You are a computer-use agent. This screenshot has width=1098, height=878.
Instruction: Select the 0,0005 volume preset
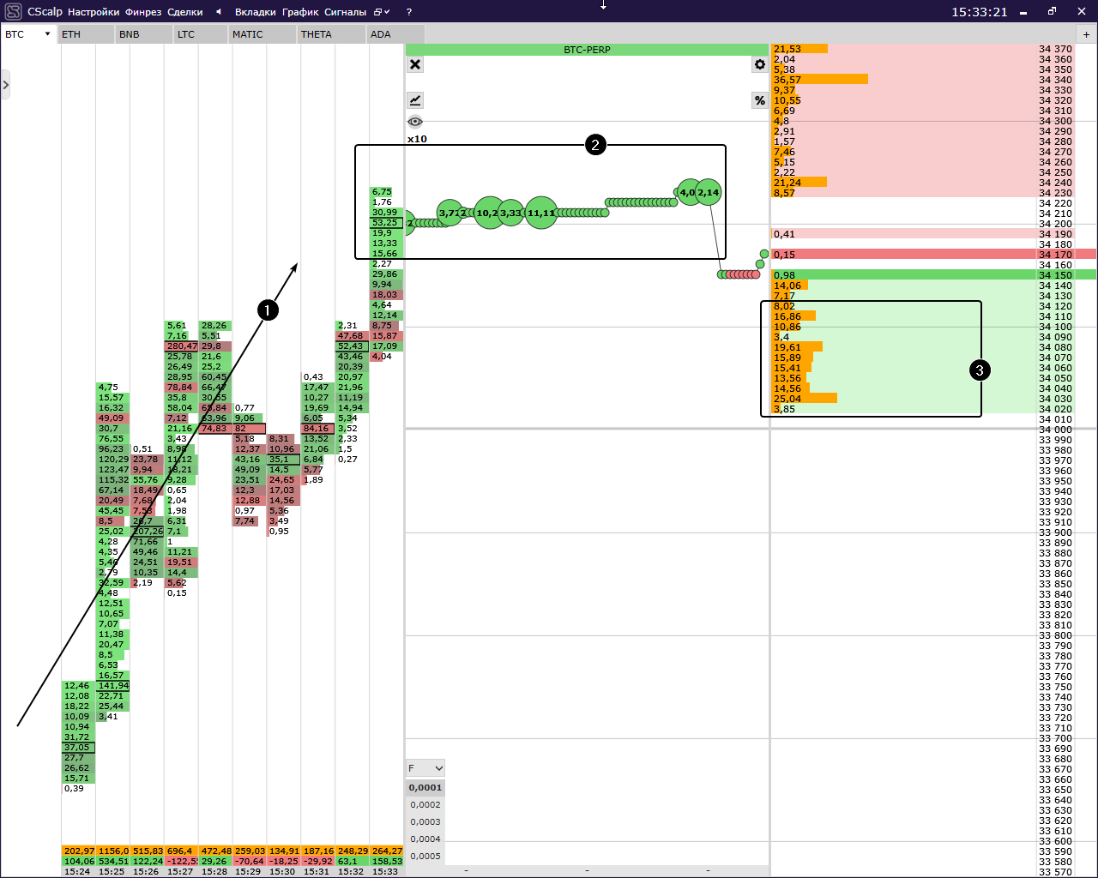(x=425, y=856)
